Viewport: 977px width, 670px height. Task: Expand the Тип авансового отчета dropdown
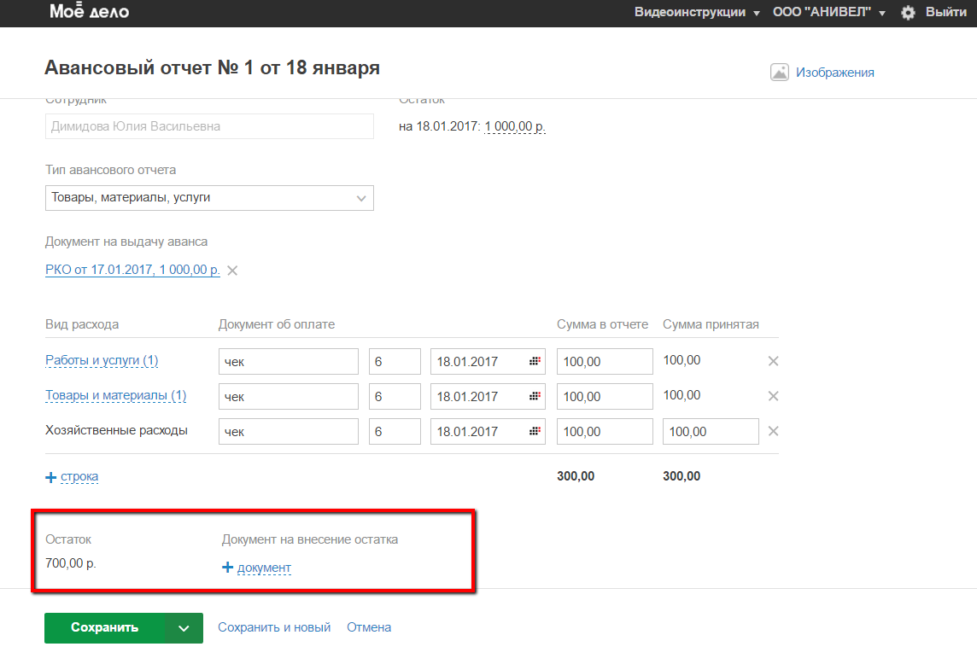pos(361,198)
